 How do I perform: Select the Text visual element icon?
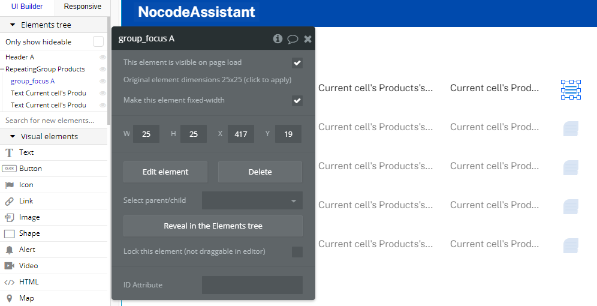coord(9,153)
